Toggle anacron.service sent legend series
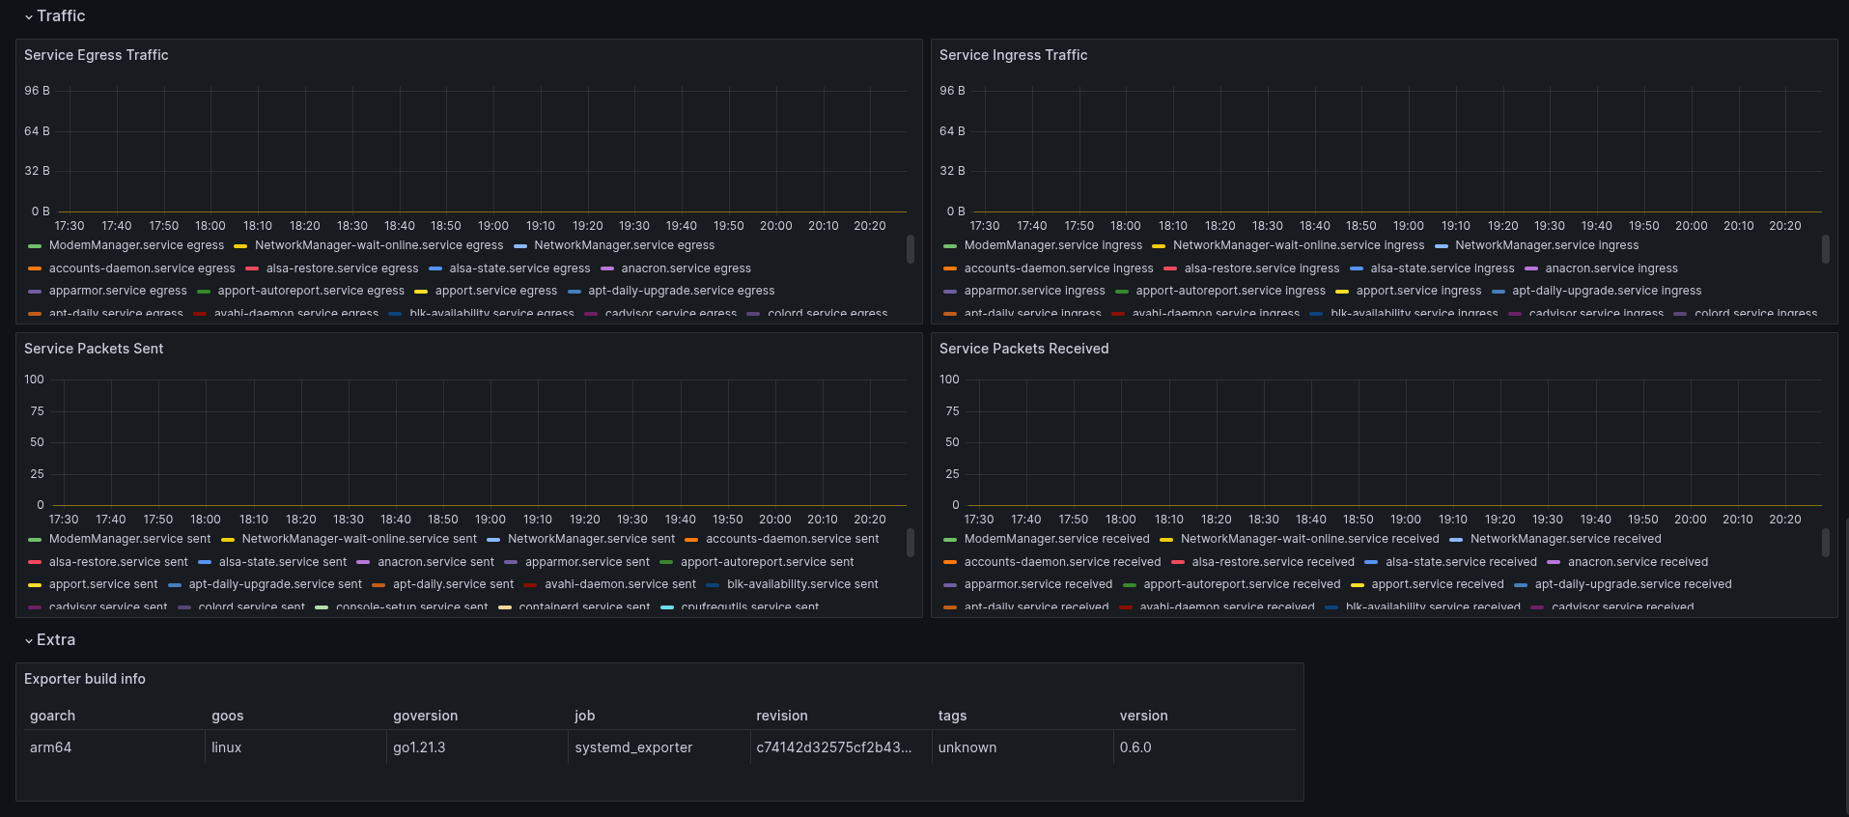This screenshot has height=817, width=1849. point(435,562)
